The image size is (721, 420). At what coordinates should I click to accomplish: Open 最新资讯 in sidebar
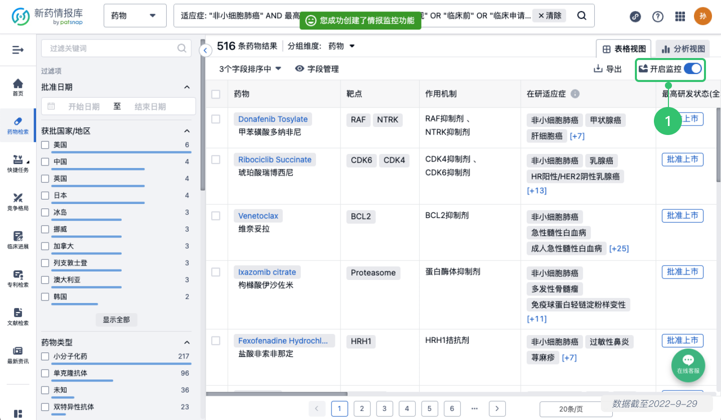point(18,354)
